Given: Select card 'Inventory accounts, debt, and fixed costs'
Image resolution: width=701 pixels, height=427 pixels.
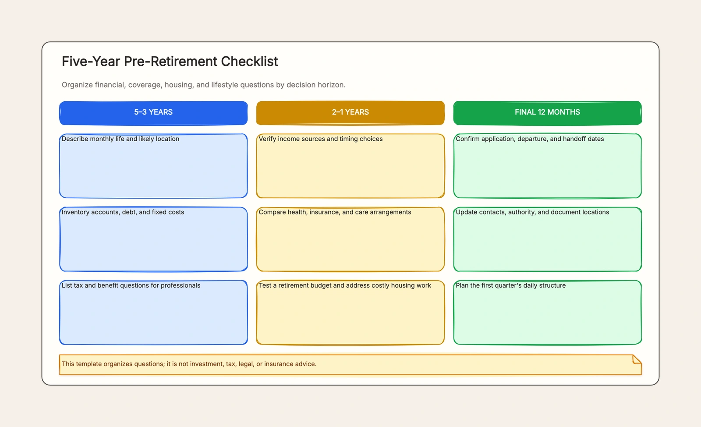Looking at the screenshot, I should [x=153, y=239].
